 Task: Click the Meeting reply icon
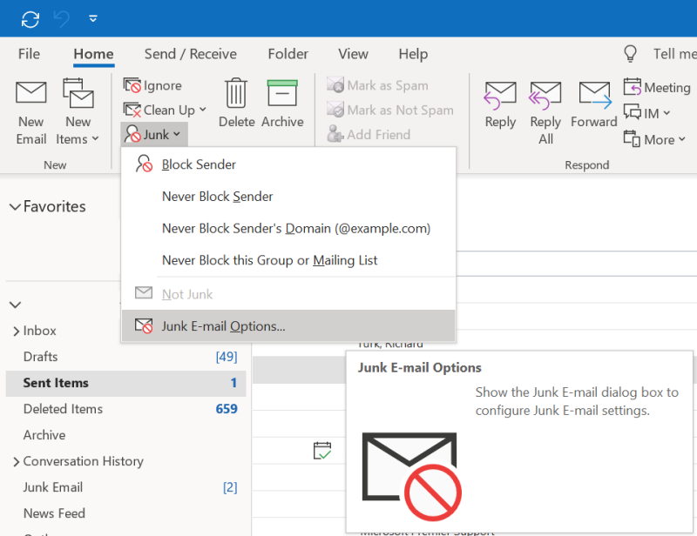coord(633,87)
